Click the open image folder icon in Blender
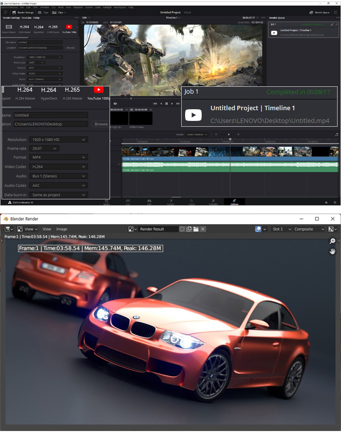The image size is (341, 433). click(196, 229)
